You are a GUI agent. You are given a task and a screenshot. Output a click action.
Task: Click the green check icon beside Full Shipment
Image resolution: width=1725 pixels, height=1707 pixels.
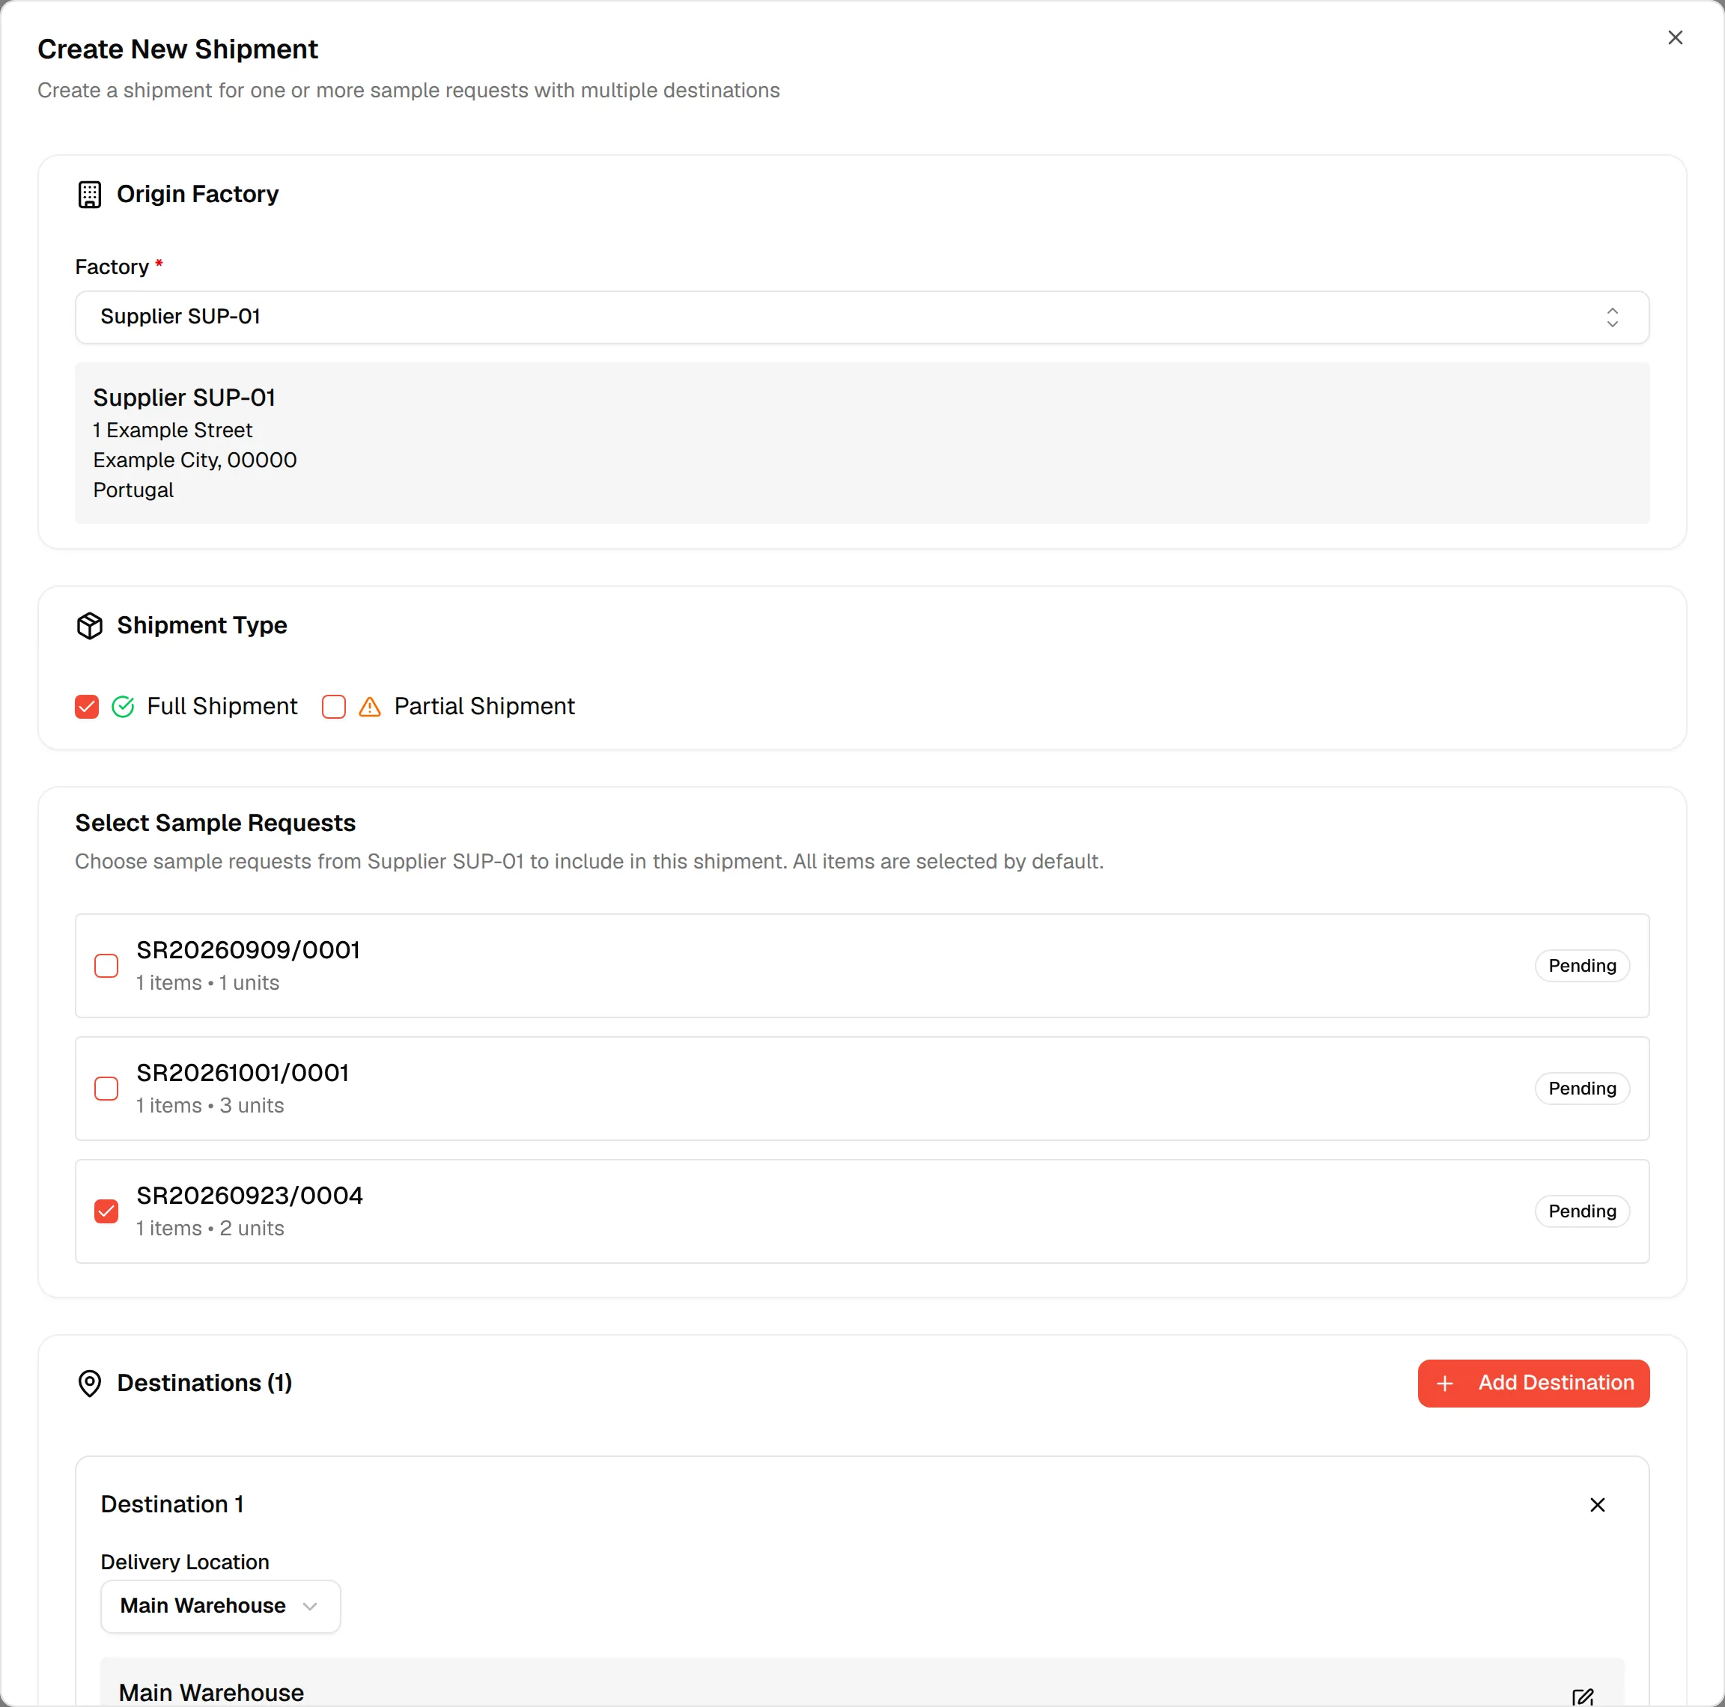pos(124,707)
